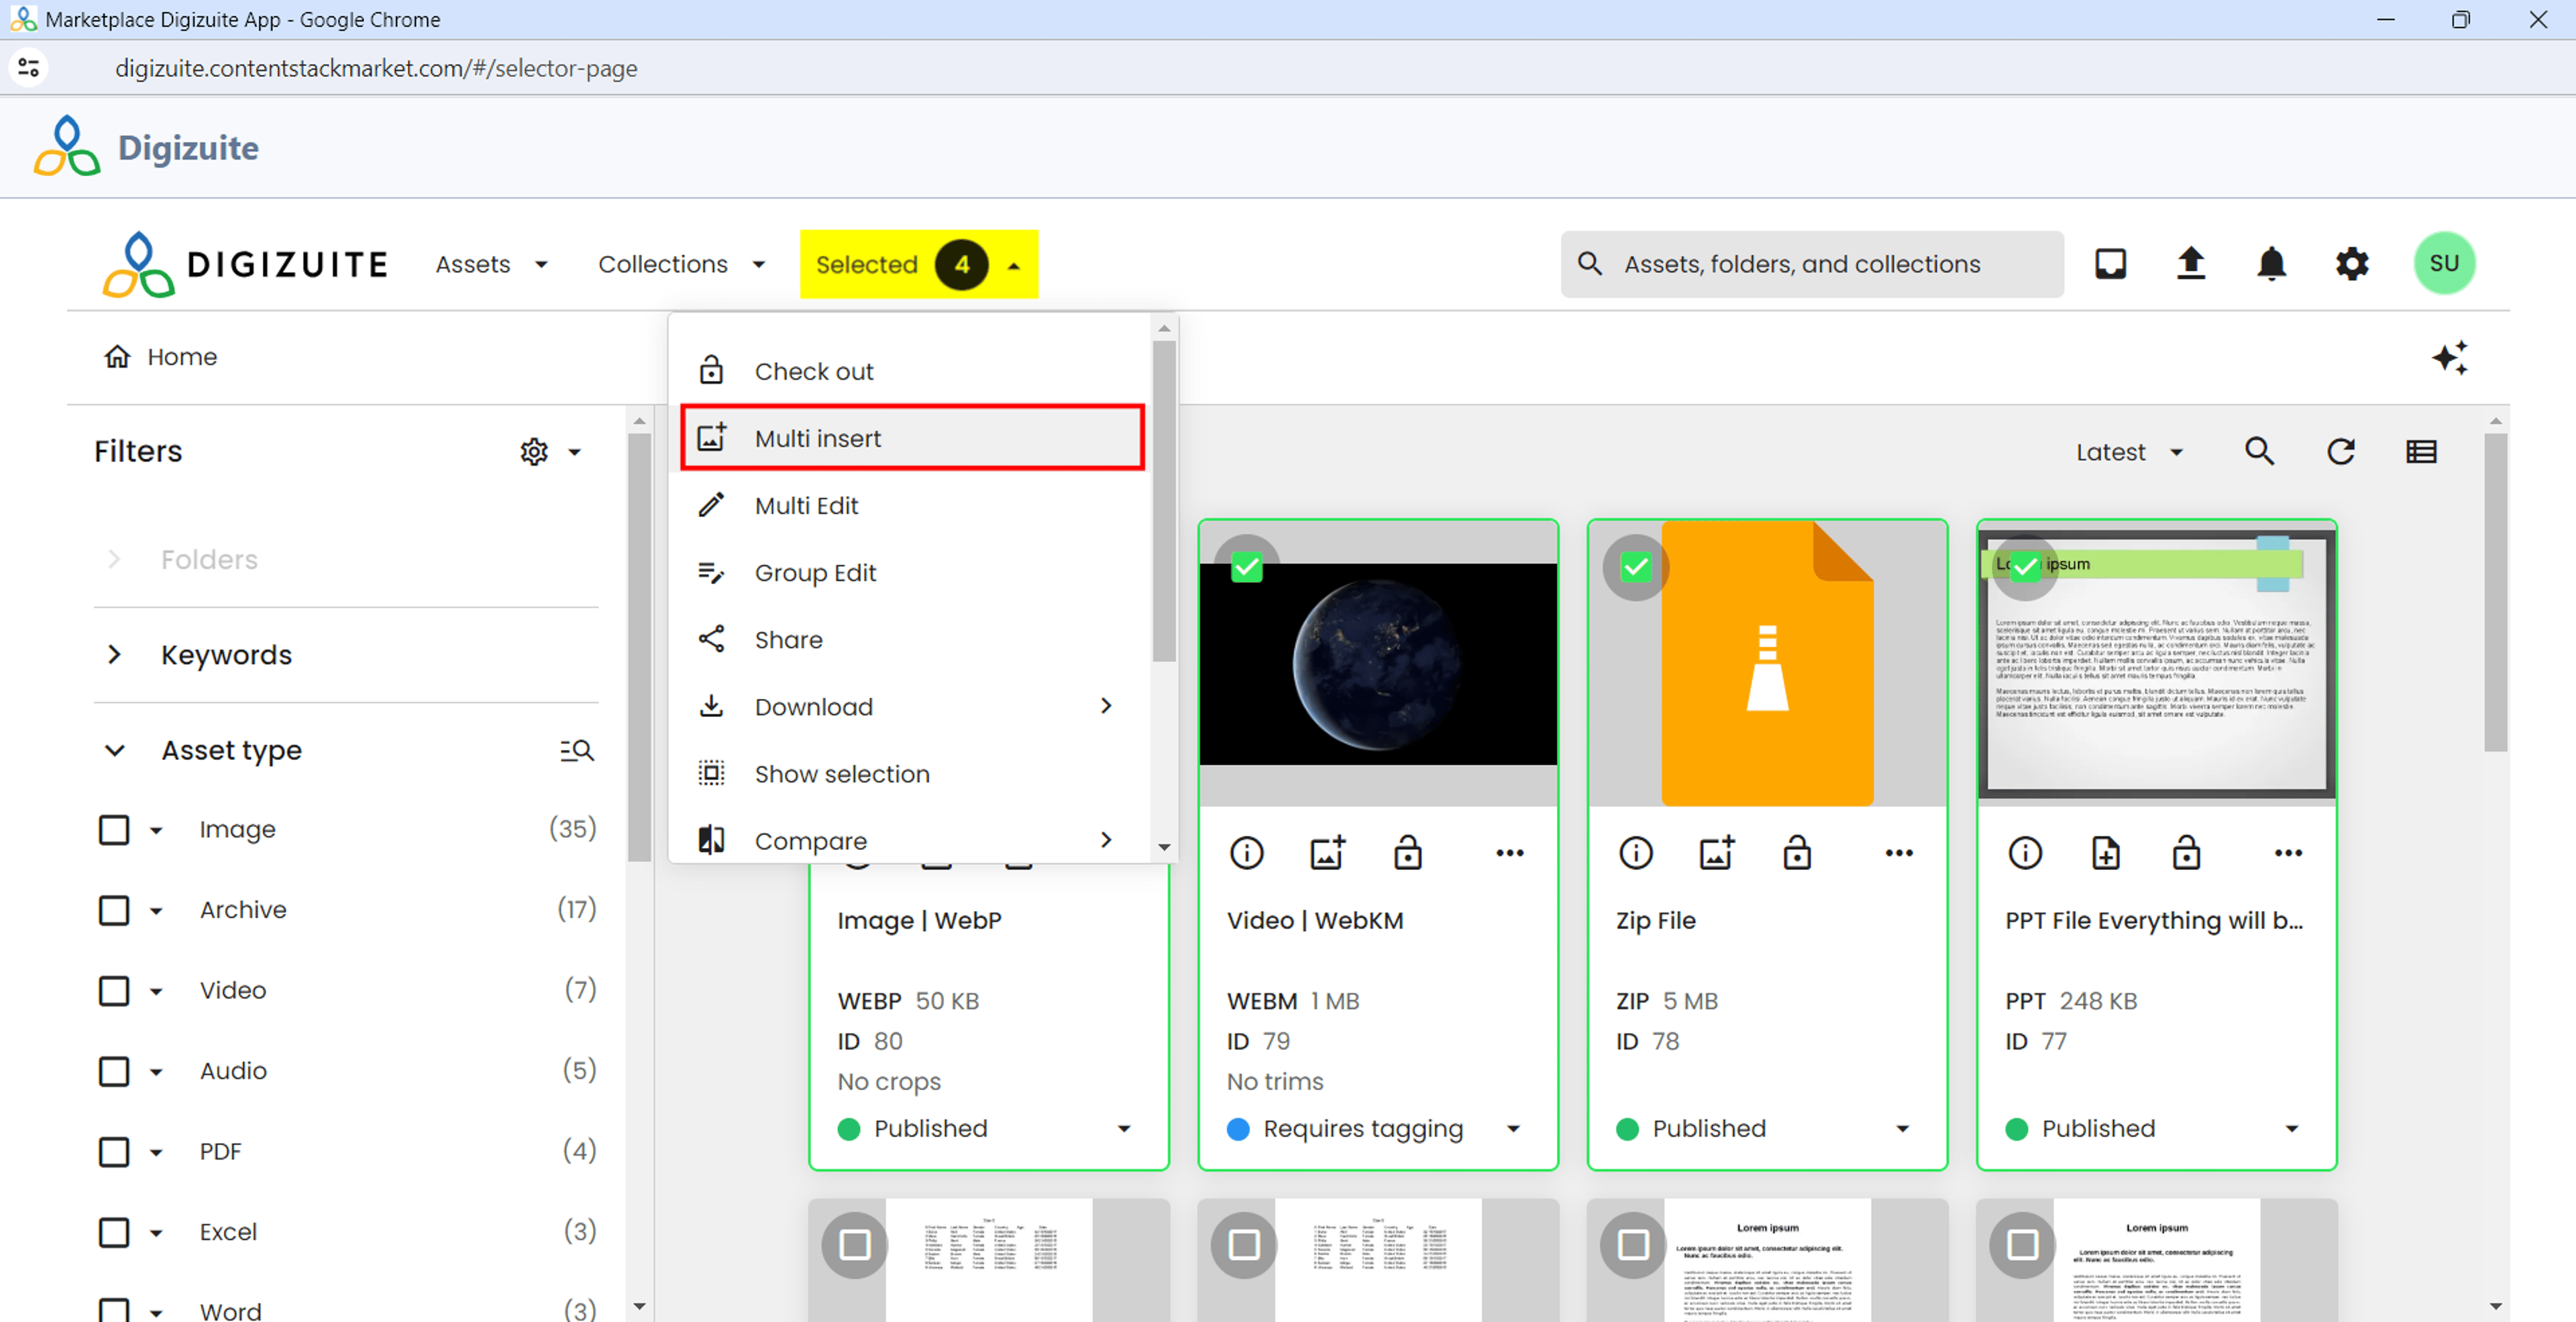Screen dimensions: 2576x1322
Task: Insert the Video WebKM asset
Action: [1327, 853]
